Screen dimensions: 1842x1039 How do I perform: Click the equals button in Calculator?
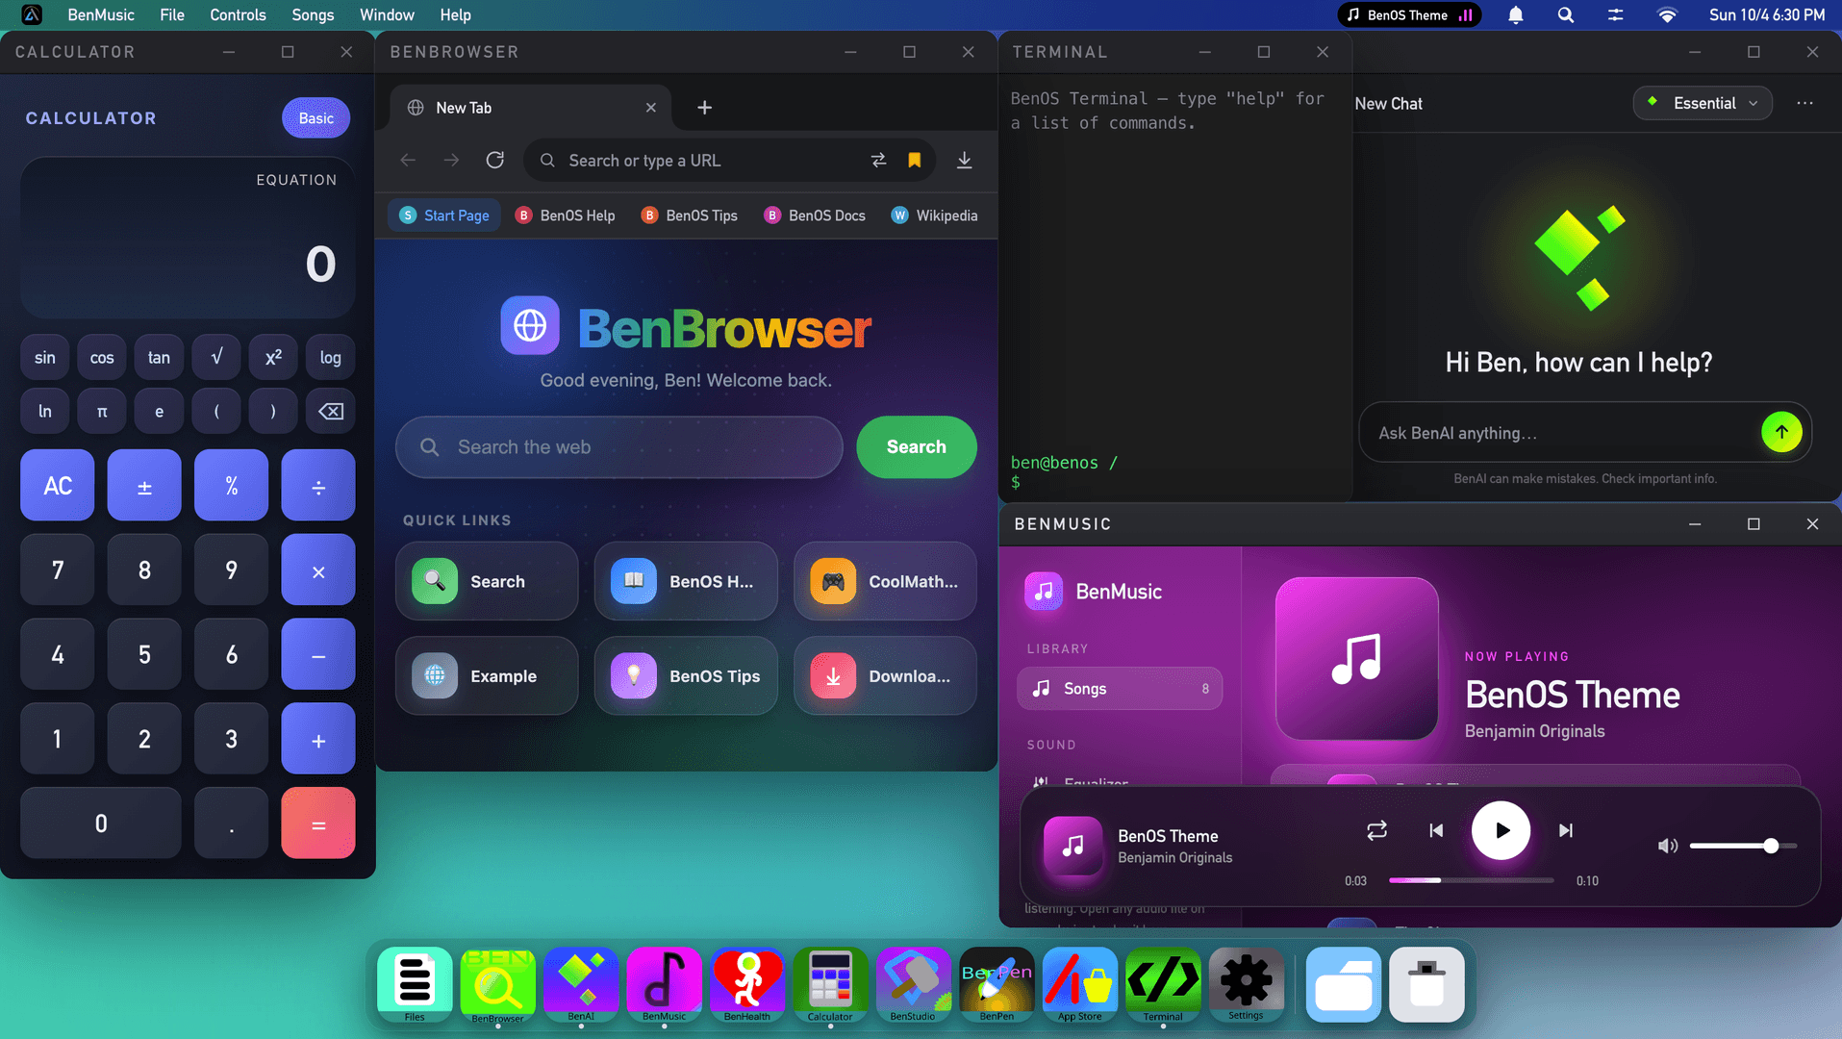click(x=318, y=824)
